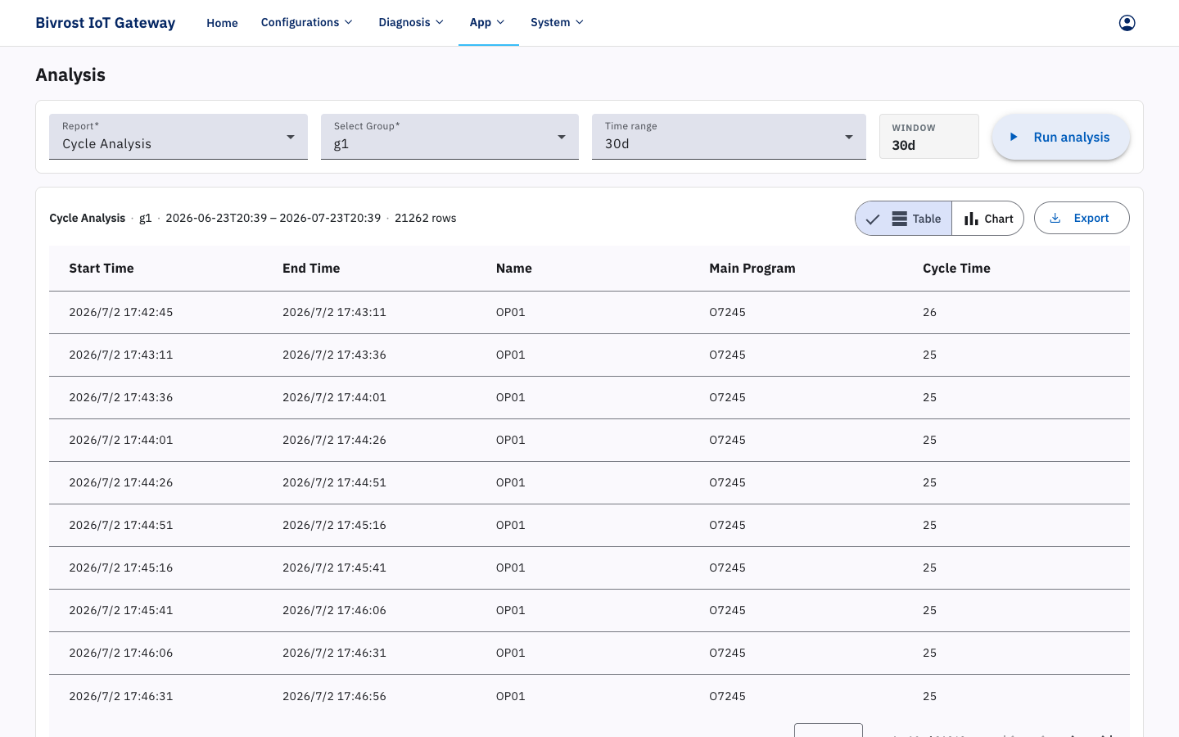Screen dimensions: 1179x737
Task: Go to the Home page
Action: click(x=222, y=23)
